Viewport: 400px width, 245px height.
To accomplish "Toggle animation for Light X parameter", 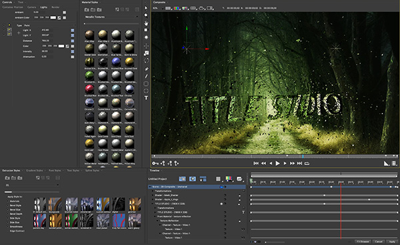I will (x=73, y=31).
